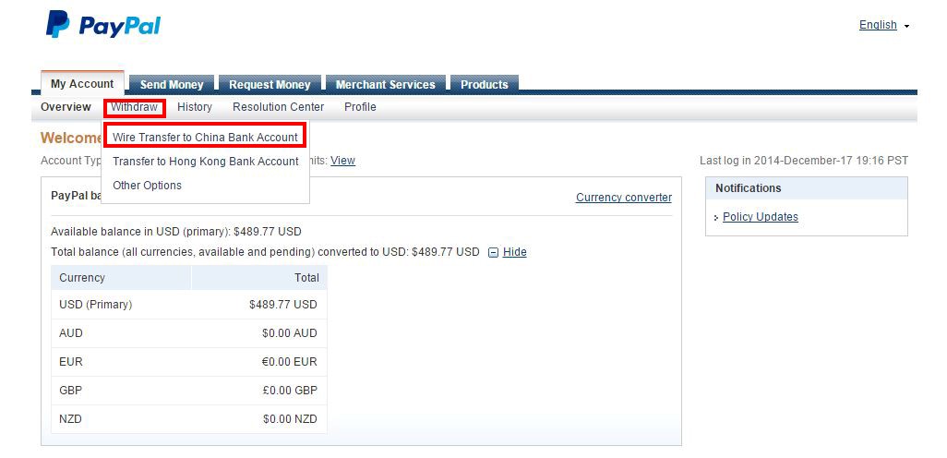
Task: Click the AUD currency row label
Action: [71, 333]
